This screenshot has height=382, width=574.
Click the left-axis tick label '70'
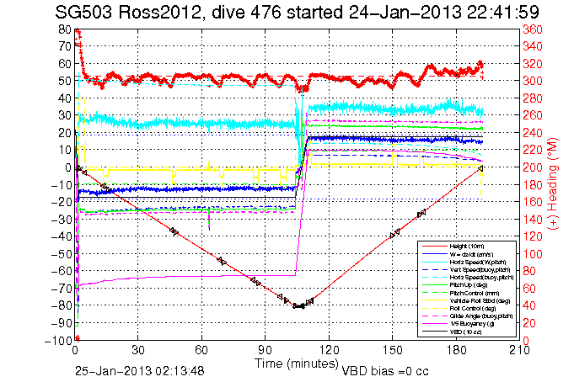[64, 46]
